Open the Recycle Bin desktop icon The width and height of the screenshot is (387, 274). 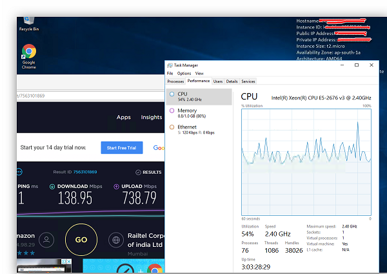(29, 24)
